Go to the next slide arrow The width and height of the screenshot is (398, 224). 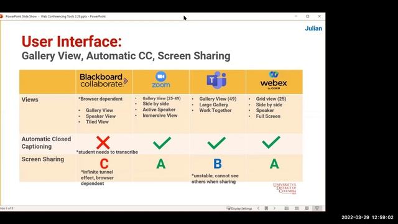[x=274, y=208]
